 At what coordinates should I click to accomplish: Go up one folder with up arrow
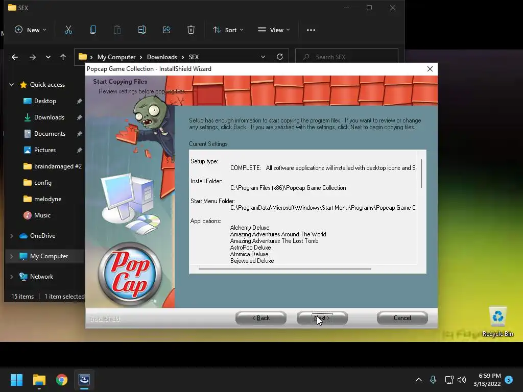tap(63, 57)
